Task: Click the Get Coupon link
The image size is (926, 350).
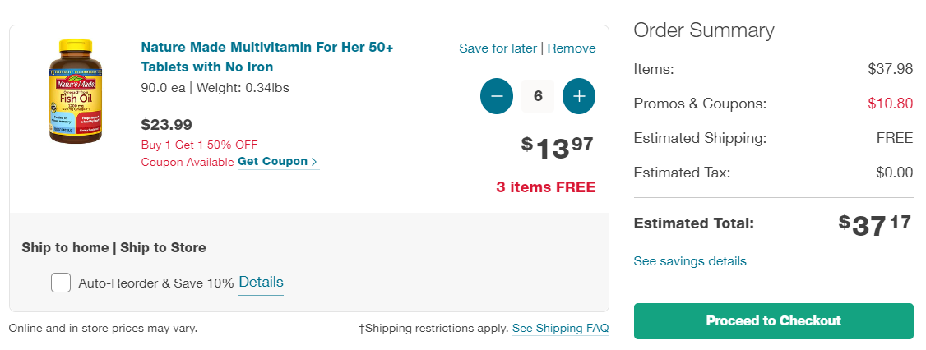Action: pos(272,162)
